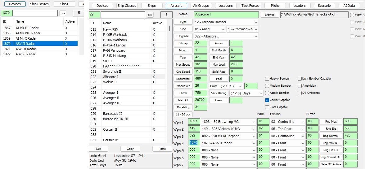Enable the Float Capable checkbox

point(267,107)
